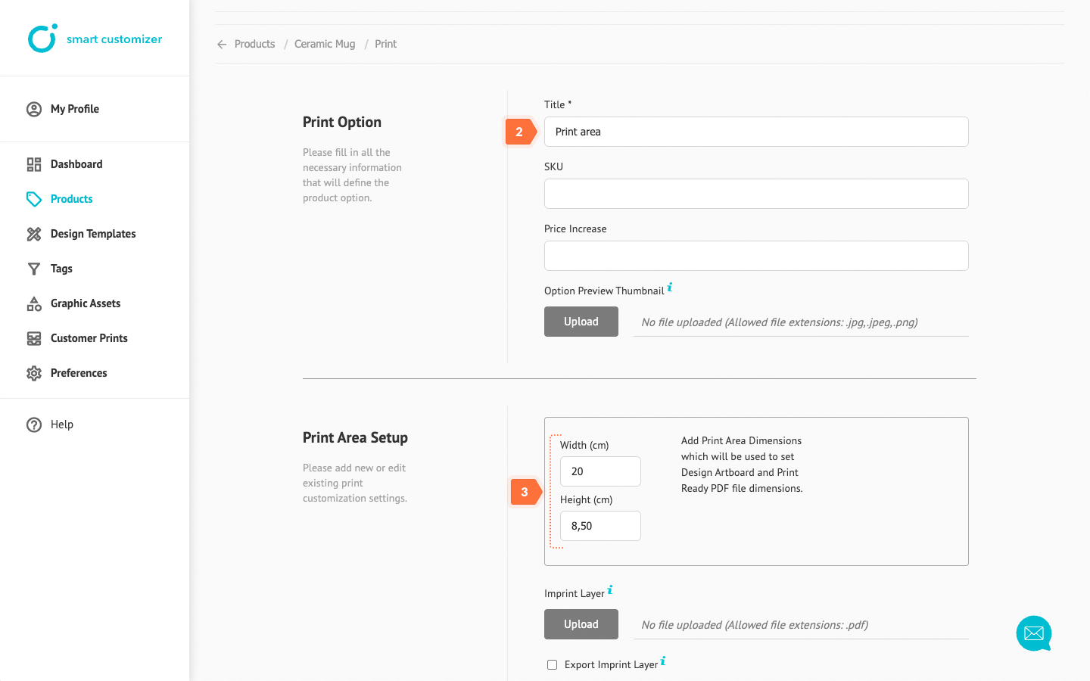Upload an Option Preview Thumbnail
This screenshot has height=681, width=1090.
tap(581, 322)
